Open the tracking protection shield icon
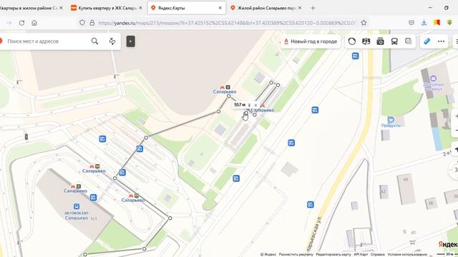This screenshot has height=257, width=458. pos(82,23)
